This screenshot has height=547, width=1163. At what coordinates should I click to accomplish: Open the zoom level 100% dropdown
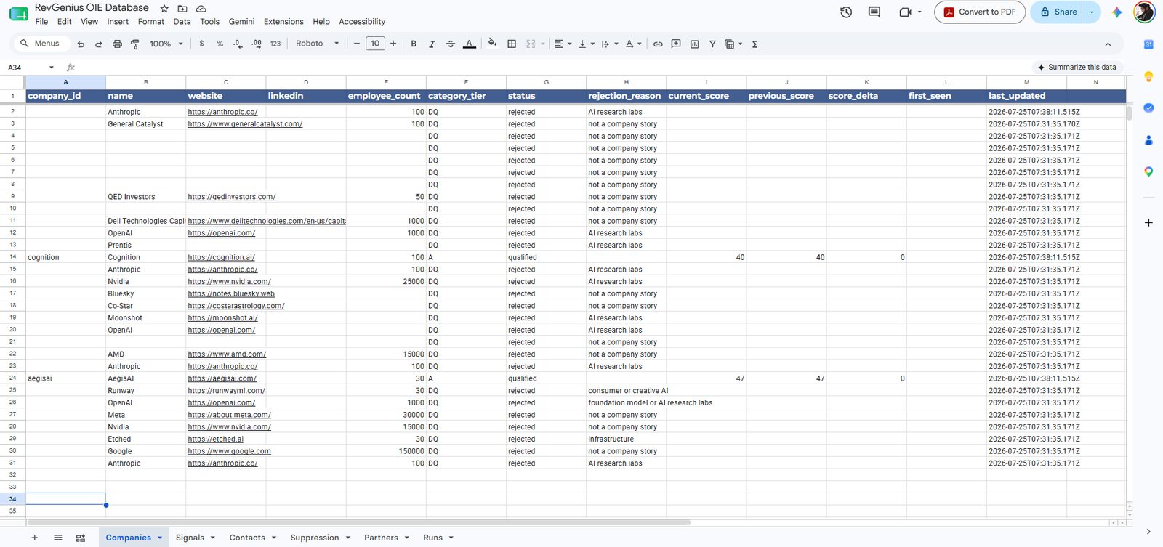coord(166,44)
